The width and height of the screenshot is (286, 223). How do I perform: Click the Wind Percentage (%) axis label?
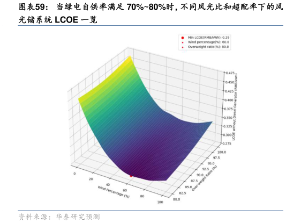(114, 192)
